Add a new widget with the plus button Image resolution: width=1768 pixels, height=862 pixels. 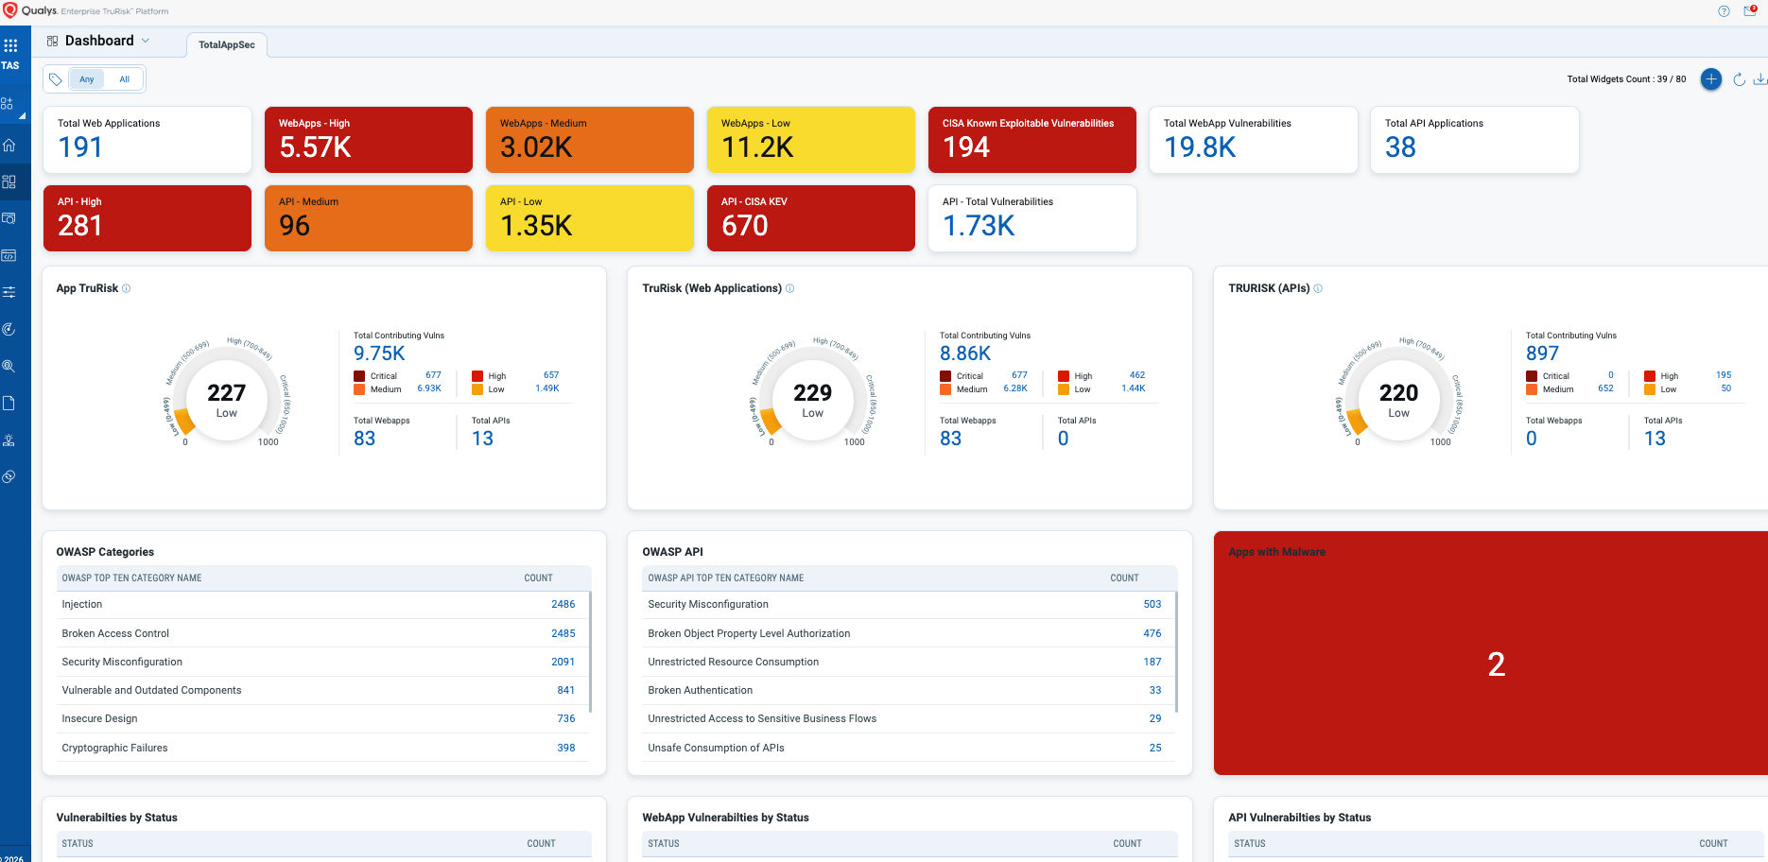pyautogui.click(x=1711, y=79)
